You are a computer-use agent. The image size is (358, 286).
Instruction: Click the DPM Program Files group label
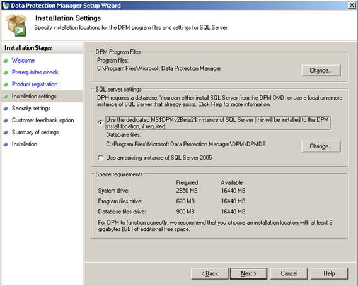(118, 52)
